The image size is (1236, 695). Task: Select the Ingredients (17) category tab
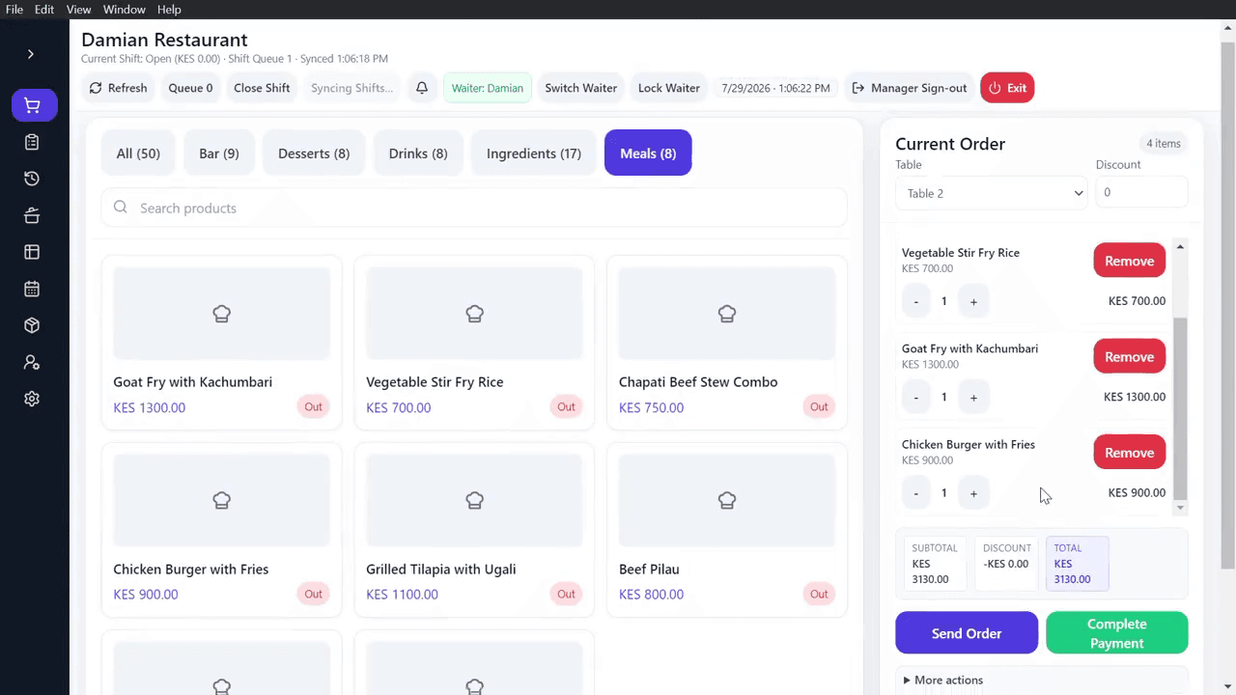(x=534, y=153)
